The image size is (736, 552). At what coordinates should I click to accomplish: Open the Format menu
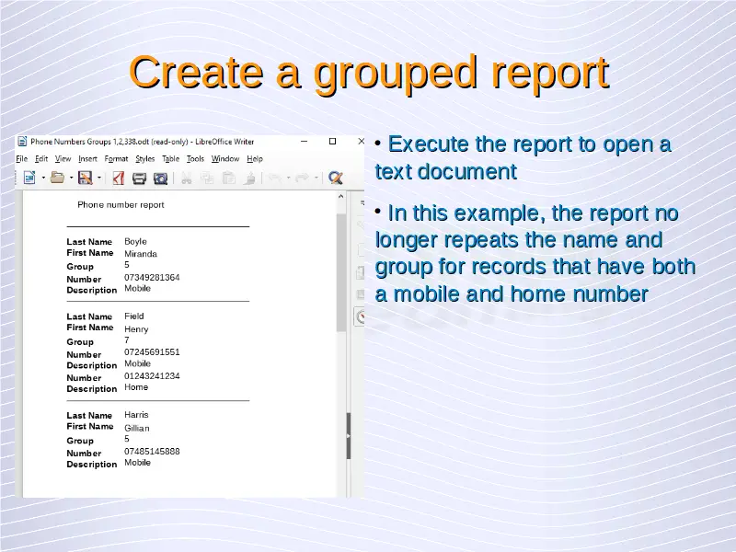[116, 158]
